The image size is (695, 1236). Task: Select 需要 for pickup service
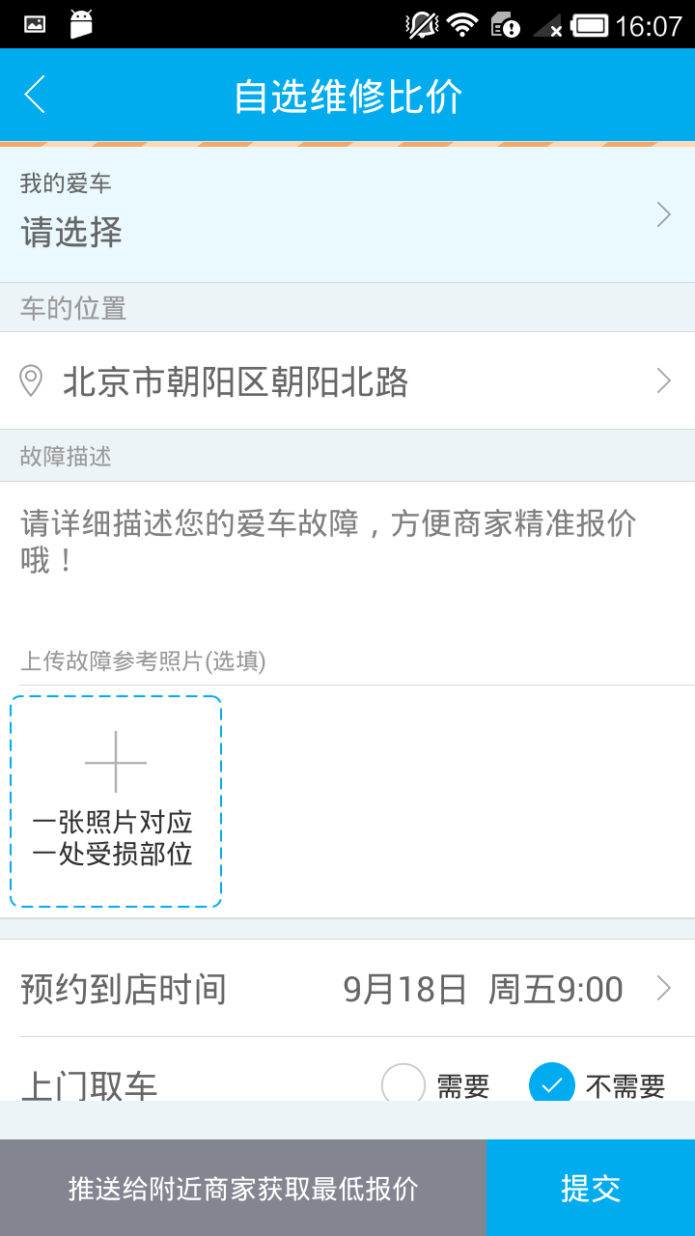[x=403, y=1085]
